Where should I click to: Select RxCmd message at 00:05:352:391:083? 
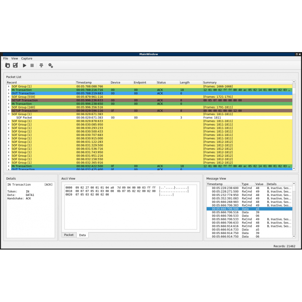click(x=250, y=199)
